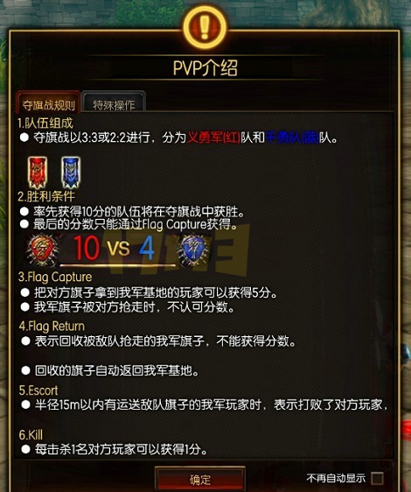
Task: Click the red team flag banner icon
Action: coord(38,172)
